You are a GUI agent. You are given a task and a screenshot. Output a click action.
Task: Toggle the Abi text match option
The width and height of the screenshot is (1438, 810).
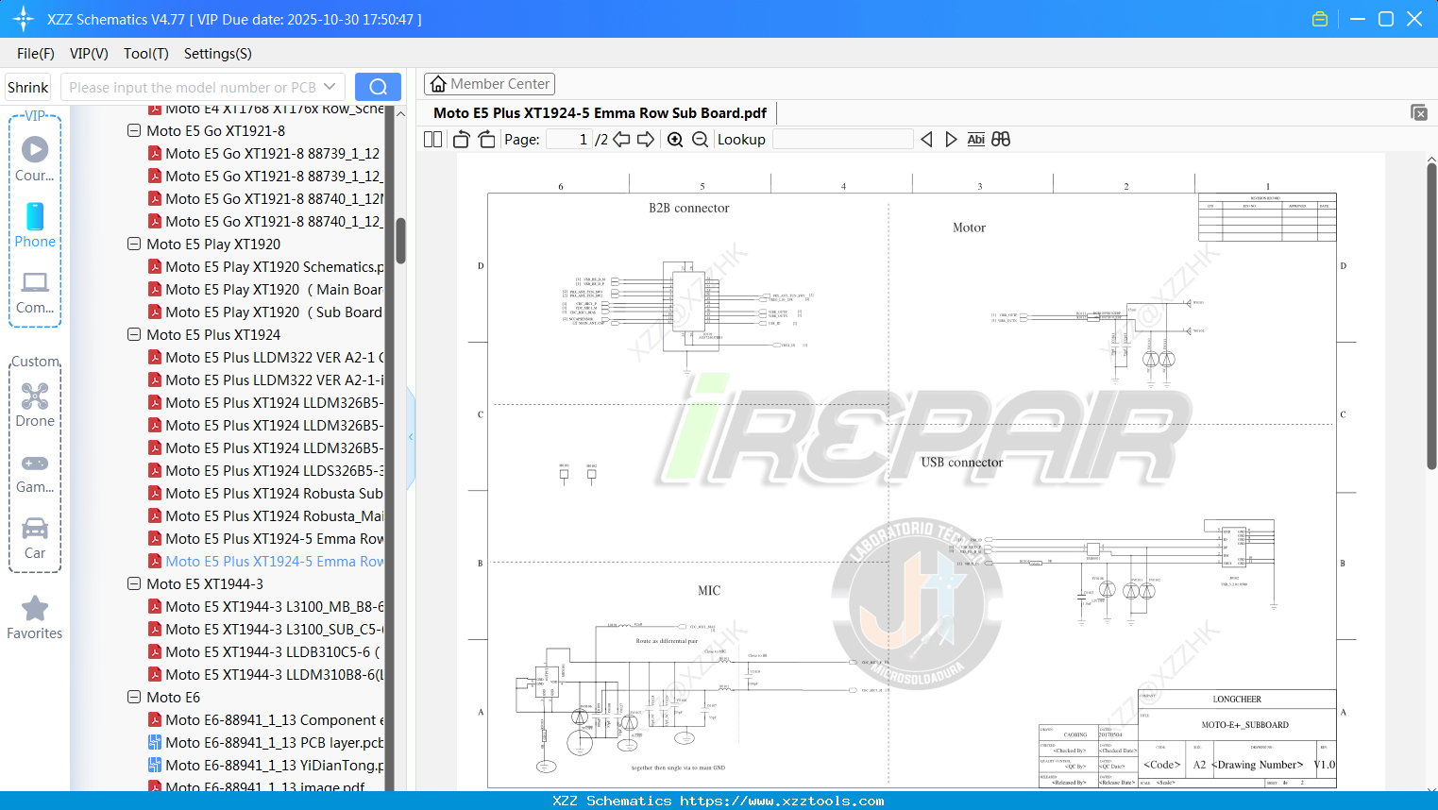pyautogui.click(x=976, y=139)
